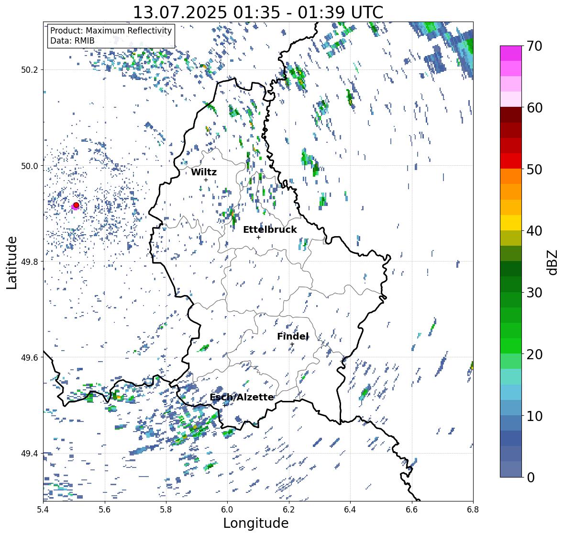Viewport: 564px width, 535px height.
Task: Click longitude tick label 6.0
Action: [227, 509]
